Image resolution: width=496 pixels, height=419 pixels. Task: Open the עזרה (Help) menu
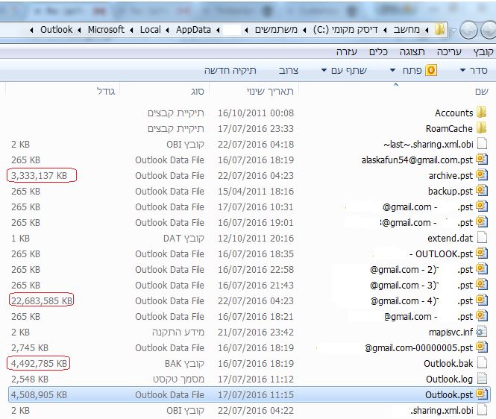point(346,52)
